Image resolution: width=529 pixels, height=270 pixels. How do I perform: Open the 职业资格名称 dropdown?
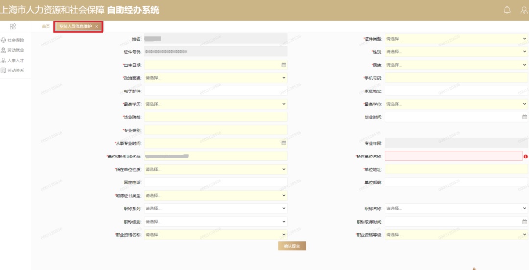click(216, 235)
